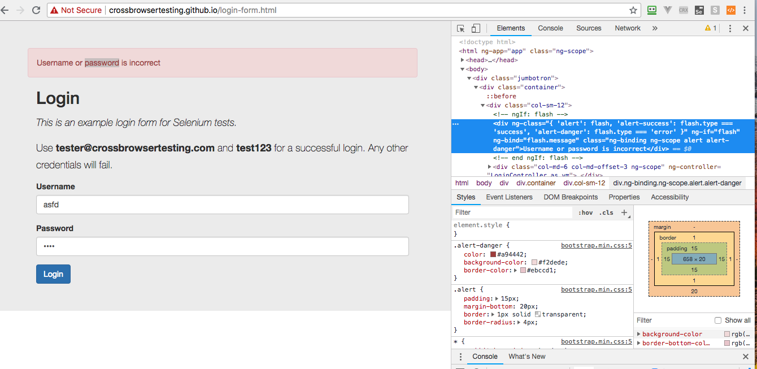
Task: Click the blue Login button
Action: [53, 274]
